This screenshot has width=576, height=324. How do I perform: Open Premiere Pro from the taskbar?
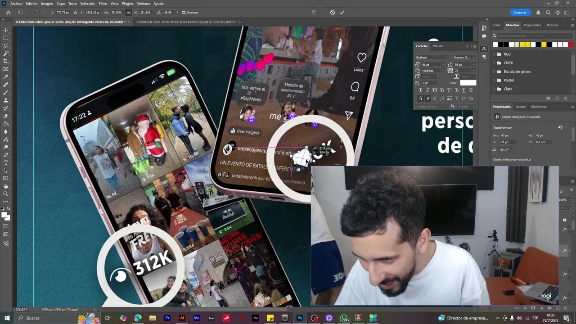pos(167,318)
